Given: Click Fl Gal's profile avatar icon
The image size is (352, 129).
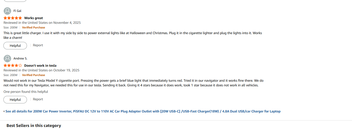Looking at the screenshot, I should click(x=7, y=11).
